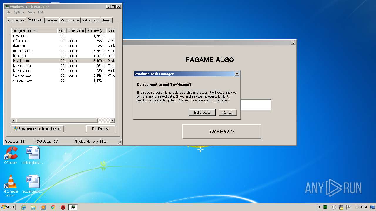The image size is (376, 211).
Task: Close the PAGAME ALGO window
Action: coord(293,42)
